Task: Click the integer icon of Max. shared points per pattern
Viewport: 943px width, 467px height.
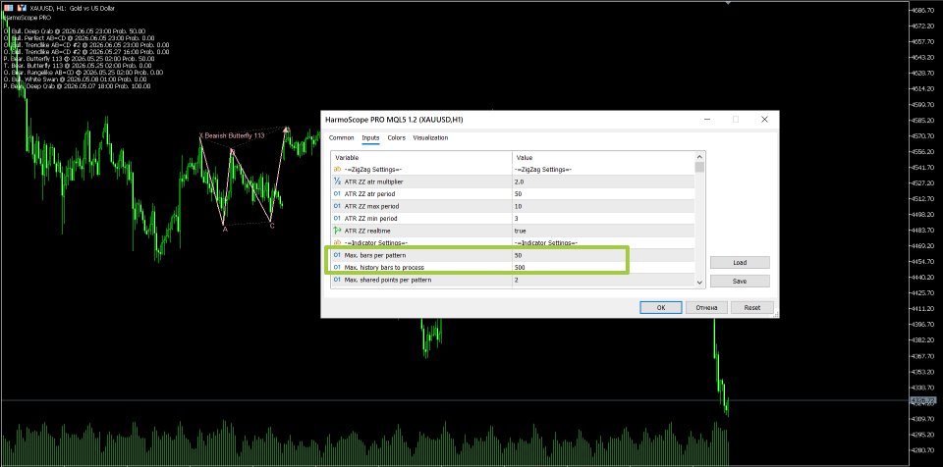Action: point(337,280)
